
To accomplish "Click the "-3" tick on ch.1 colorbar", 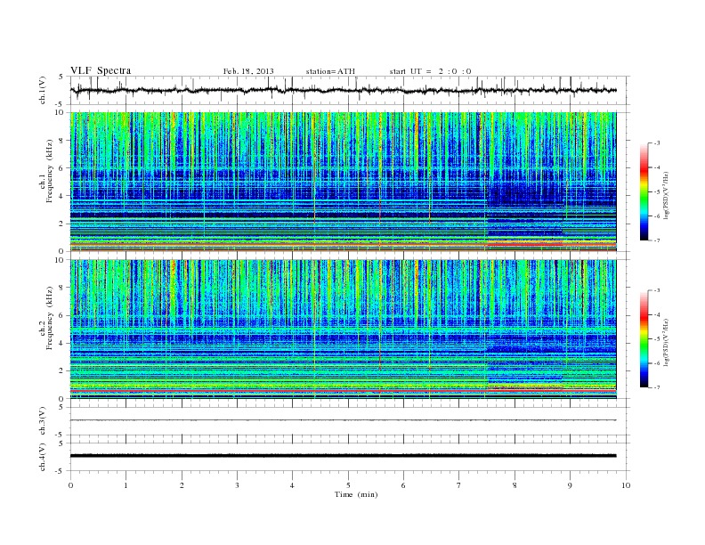I will 657,143.
